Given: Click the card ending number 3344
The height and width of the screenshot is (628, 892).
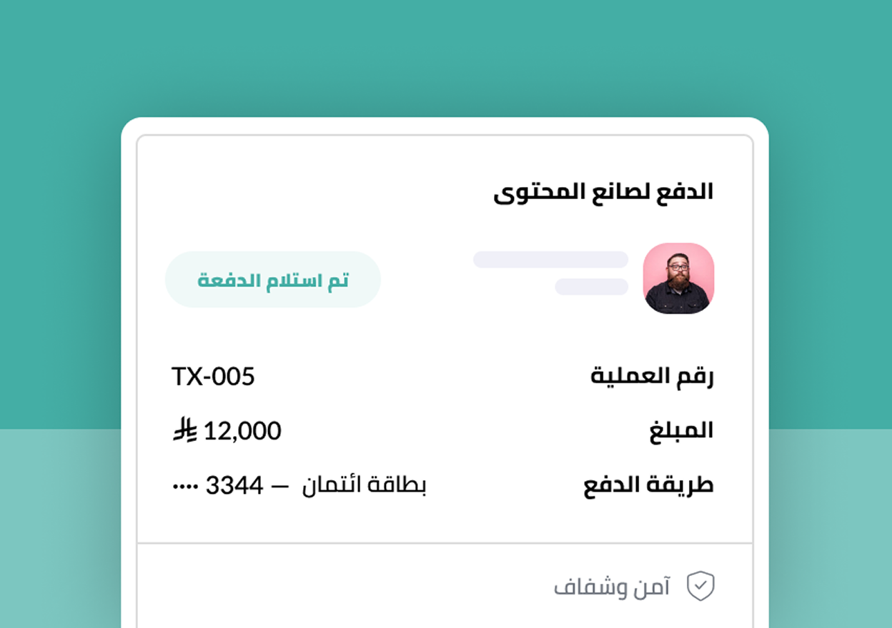Looking at the screenshot, I should (234, 486).
